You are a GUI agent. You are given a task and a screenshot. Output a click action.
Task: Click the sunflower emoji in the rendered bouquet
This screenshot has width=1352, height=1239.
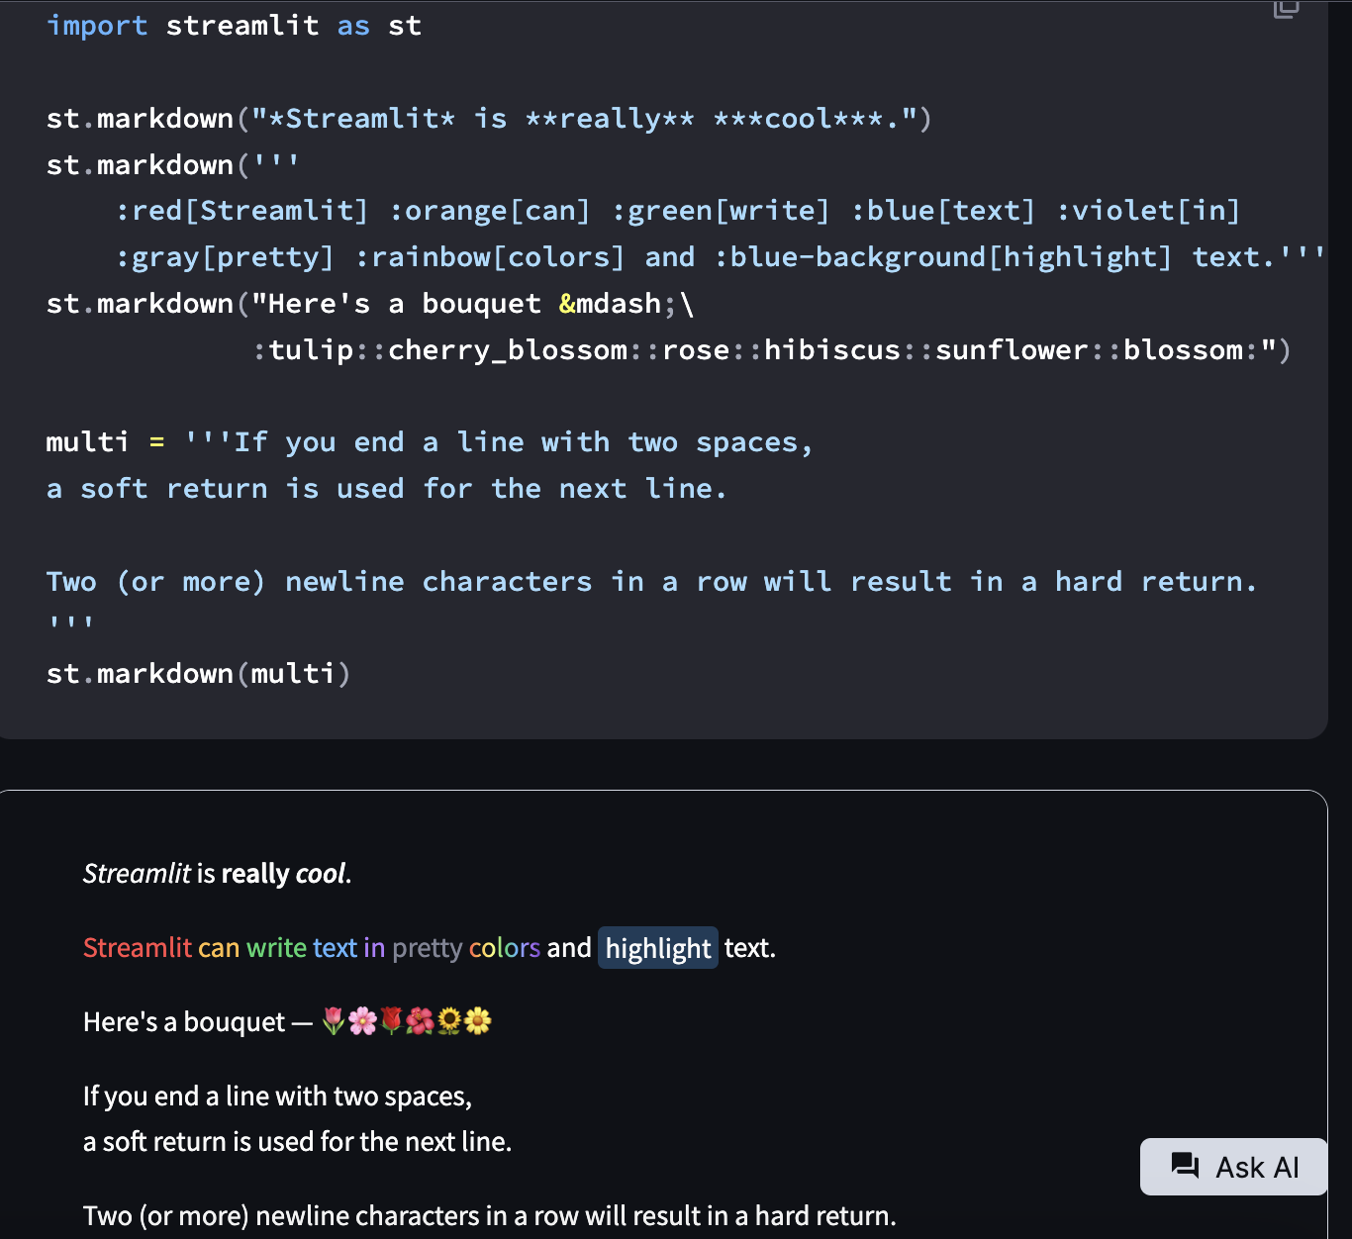[448, 1021]
